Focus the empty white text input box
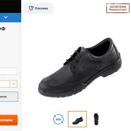This screenshot has width=131, height=131. 9,71
